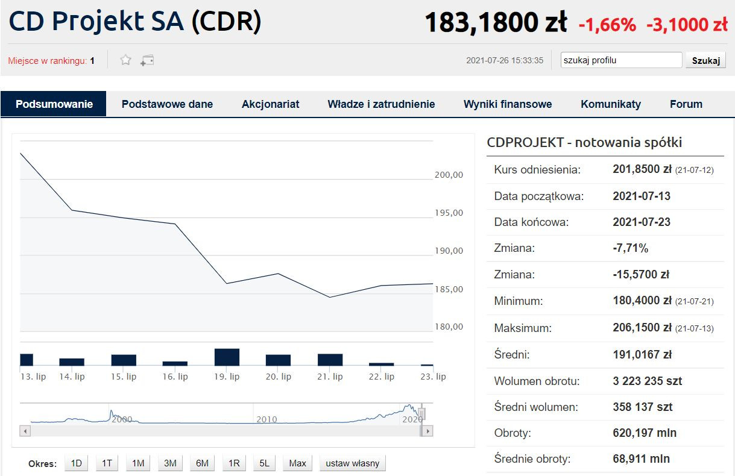The height and width of the screenshot is (476, 735).
Task: Click the Wolumen obrotu value 3 223 235 szt
Action: (648, 381)
